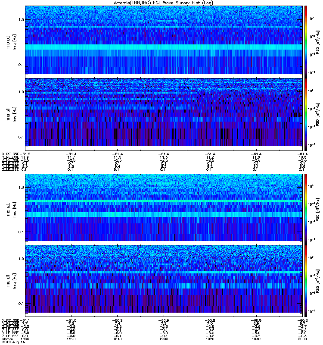
Task: Click inside the THC B-perpendicular spectrogram panel
Action: pyautogui.click(x=164, y=207)
